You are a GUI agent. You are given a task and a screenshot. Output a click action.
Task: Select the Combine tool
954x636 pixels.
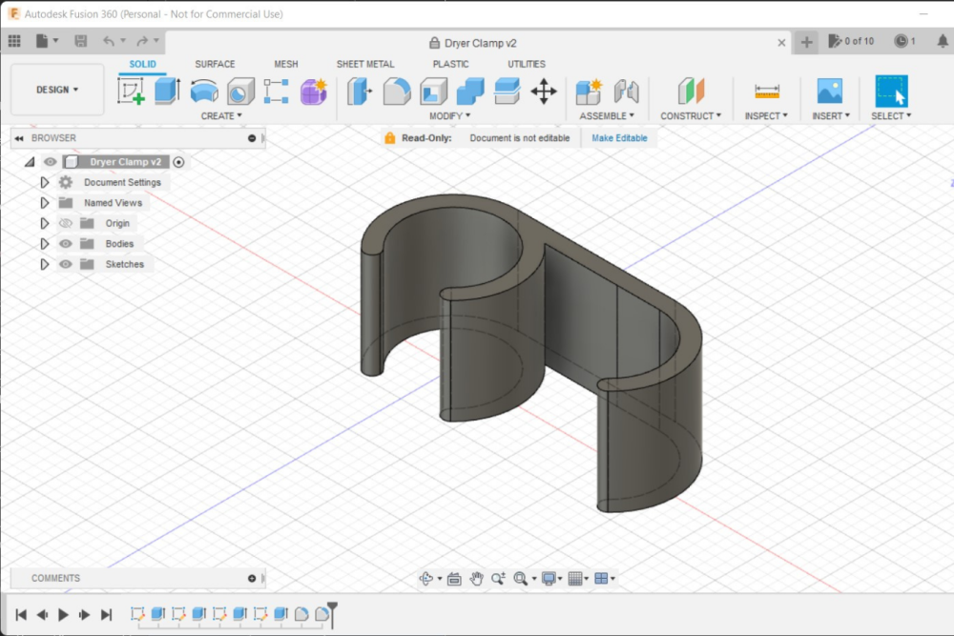pyautogui.click(x=469, y=92)
